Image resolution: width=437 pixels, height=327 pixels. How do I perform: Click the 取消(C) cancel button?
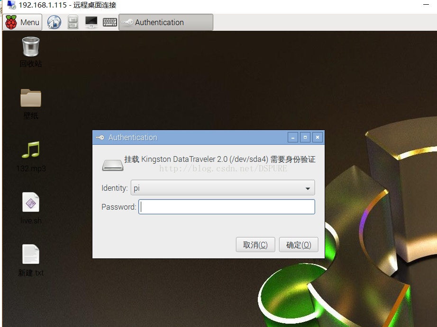[255, 245]
